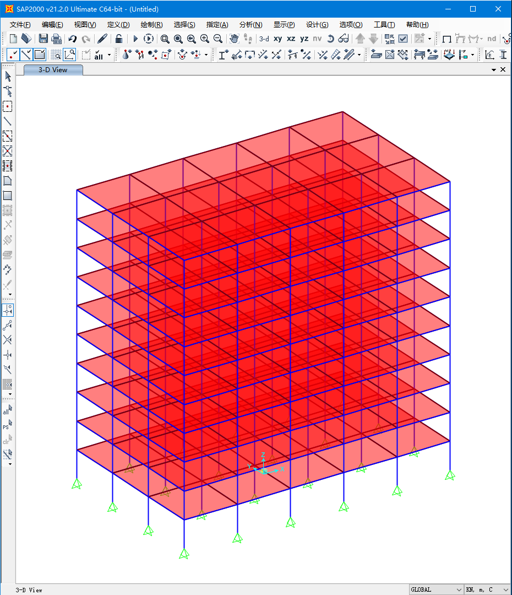Image resolution: width=512 pixels, height=595 pixels.
Task: Toggle the xy plane view
Action: pos(277,39)
